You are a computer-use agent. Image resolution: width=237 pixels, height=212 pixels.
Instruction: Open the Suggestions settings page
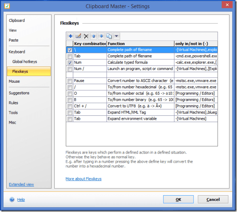pos(19,93)
